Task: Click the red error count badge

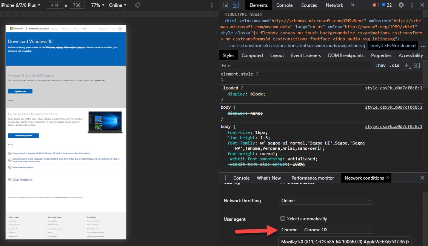Action: [376, 5]
